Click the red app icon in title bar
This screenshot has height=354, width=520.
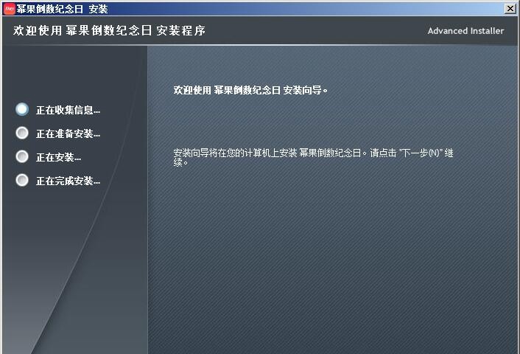[9, 9]
